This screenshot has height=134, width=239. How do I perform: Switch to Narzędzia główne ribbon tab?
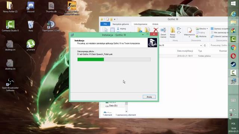click(121, 24)
